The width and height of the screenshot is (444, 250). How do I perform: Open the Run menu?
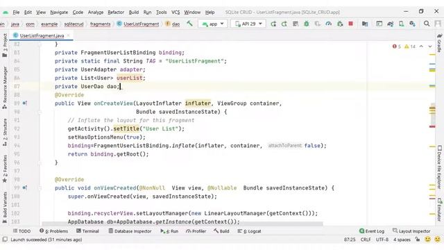[147, 12]
